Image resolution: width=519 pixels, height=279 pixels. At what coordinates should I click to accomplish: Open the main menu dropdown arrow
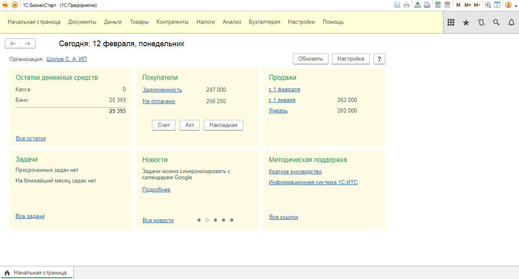[15, 5]
